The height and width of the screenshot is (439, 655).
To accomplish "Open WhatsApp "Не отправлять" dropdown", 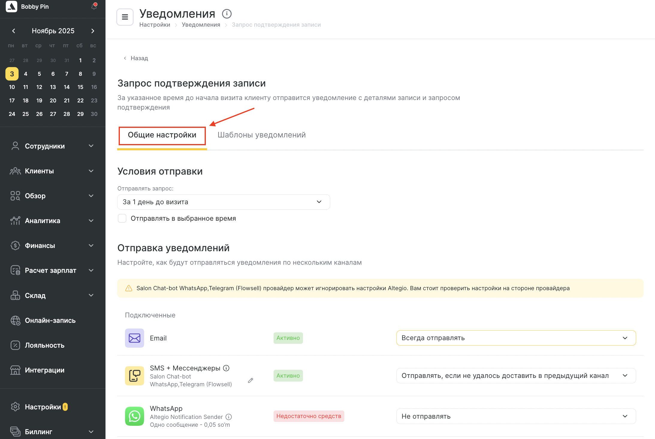I will pos(516,416).
